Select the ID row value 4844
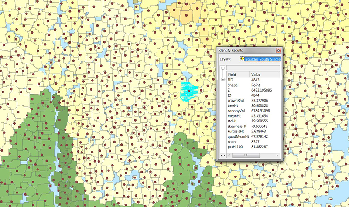Screen dimensions: 349x207 pos(255,95)
